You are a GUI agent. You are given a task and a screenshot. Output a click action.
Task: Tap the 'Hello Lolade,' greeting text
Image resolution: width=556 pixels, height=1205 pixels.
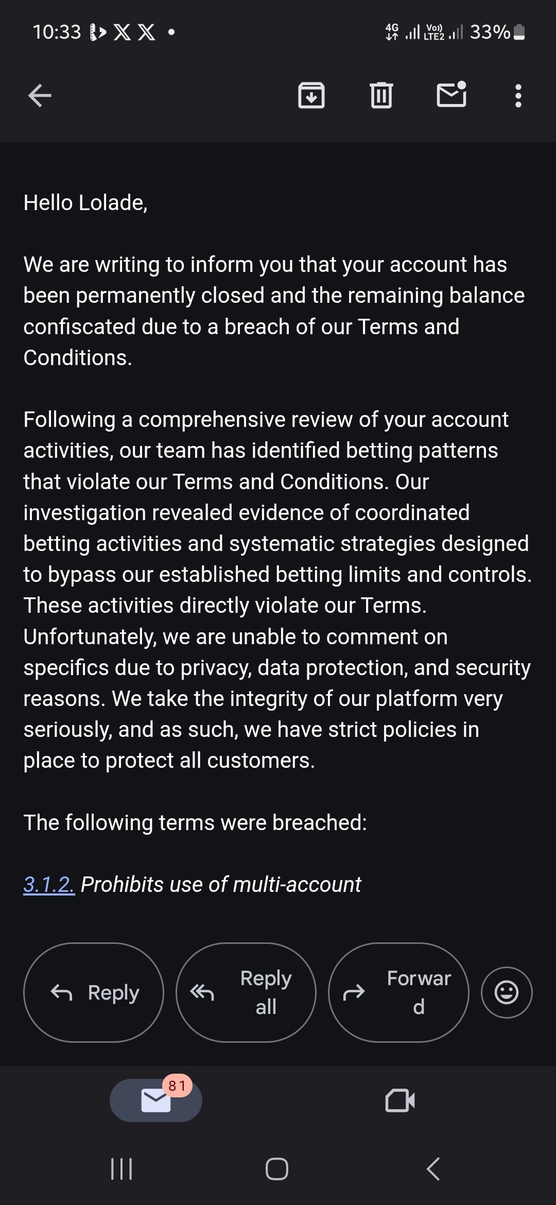click(85, 203)
